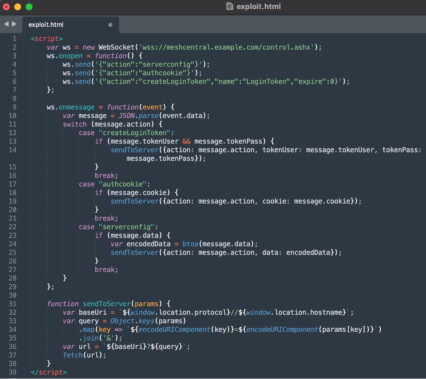
Task: Click the sendToServer call on line 14
Action: pos(134,150)
